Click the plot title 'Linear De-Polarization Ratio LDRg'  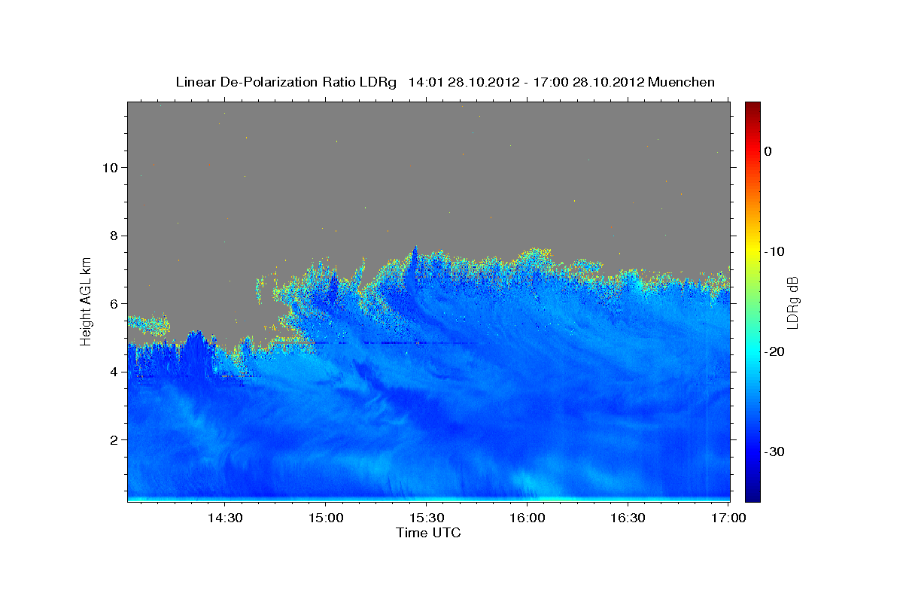pyautogui.click(x=286, y=82)
